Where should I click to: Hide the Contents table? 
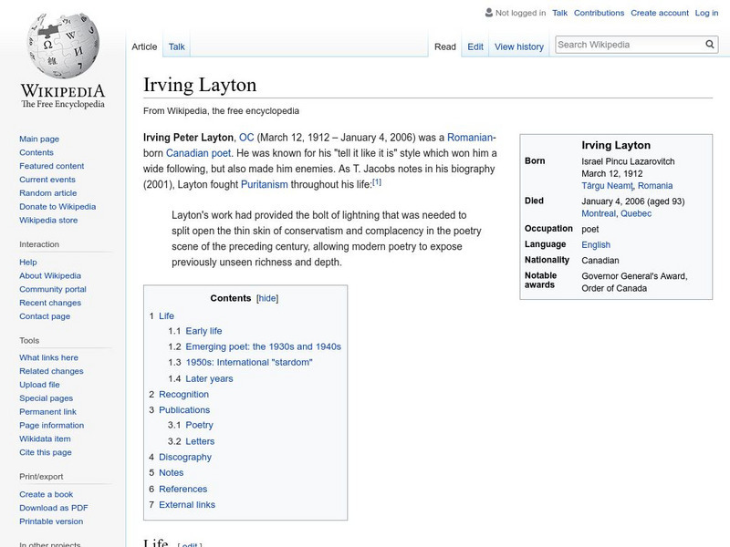[x=267, y=298]
